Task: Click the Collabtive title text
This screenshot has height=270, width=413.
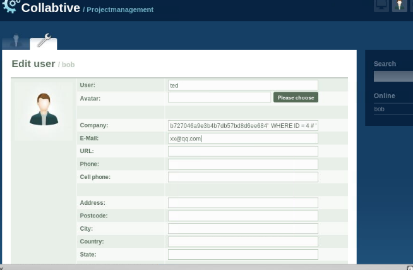Action: tap(51, 8)
